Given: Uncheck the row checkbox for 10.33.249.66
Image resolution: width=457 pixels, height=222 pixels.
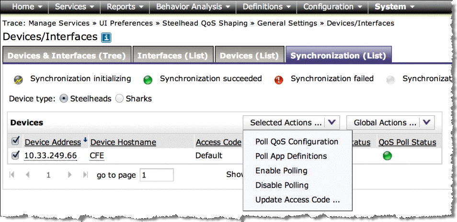Looking at the screenshot, I should point(15,155).
